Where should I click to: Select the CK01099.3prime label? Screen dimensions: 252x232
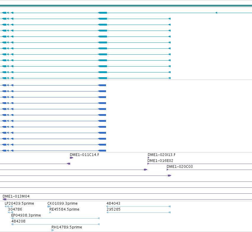(62, 203)
